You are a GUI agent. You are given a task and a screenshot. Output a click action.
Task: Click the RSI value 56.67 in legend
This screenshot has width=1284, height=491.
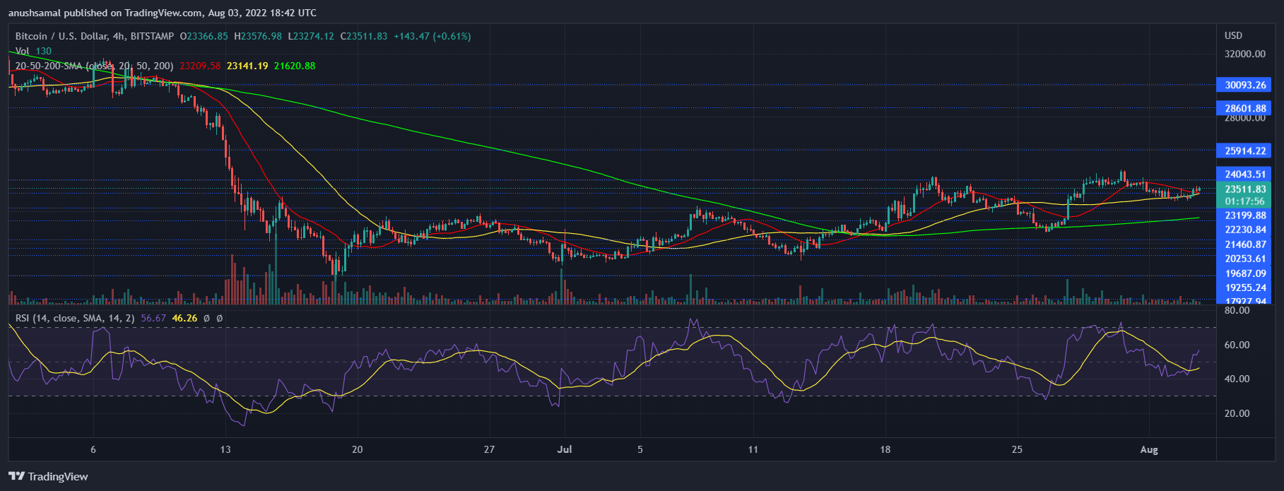coord(153,319)
